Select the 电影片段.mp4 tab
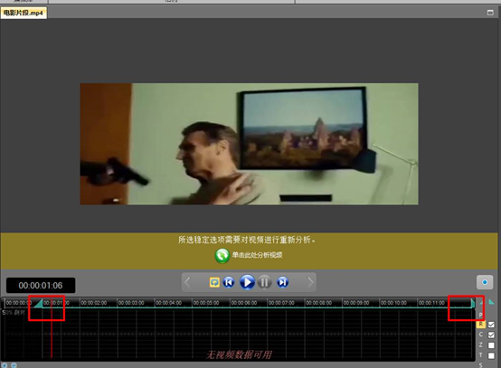The image size is (501, 368). 24,13
